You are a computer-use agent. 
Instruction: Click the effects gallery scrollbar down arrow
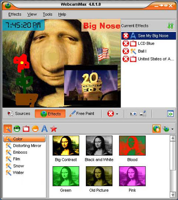(x=173, y=195)
